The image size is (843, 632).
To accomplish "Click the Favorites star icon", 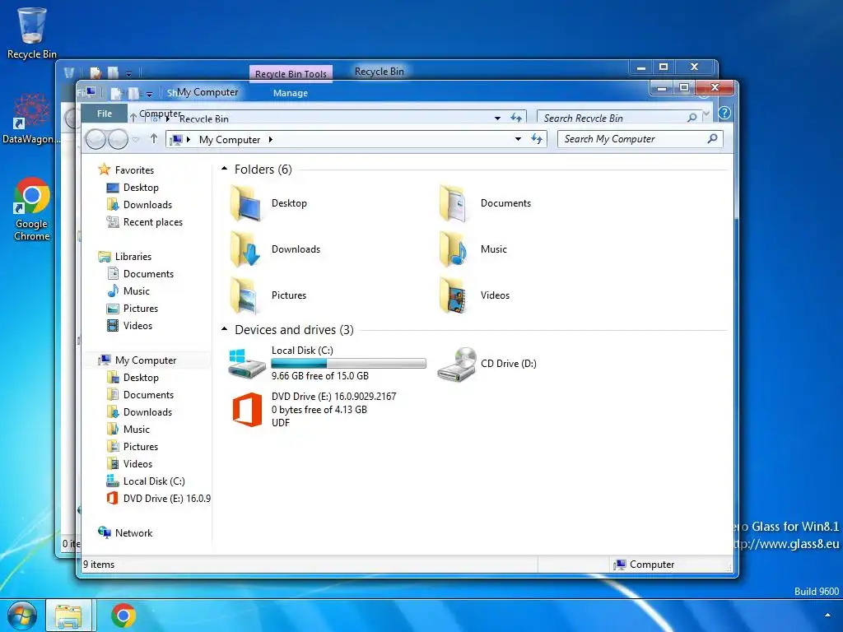I will [104, 170].
